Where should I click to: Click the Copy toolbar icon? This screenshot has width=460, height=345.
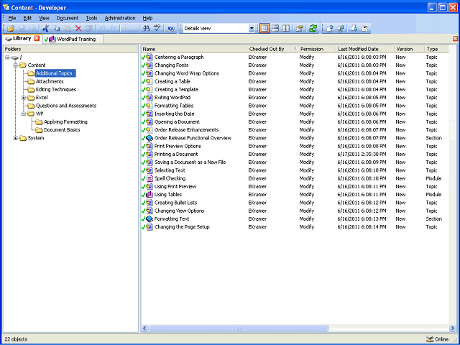pos(56,29)
